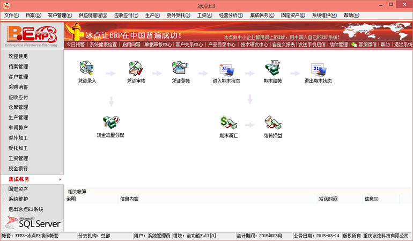Viewport: 413px width, 241px height.
Task: Click the 业务日期 status bar entry
Action: [316, 236]
